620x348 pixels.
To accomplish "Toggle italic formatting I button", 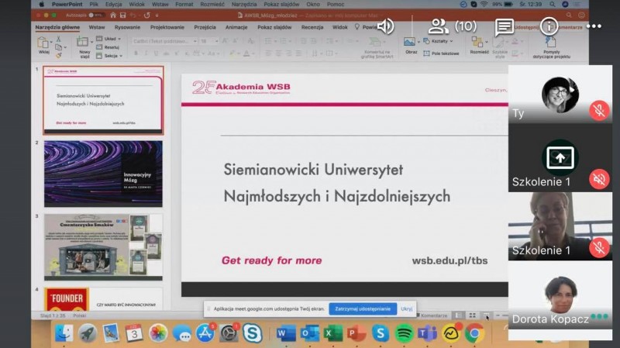I will pyautogui.click(x=146, y=53).
